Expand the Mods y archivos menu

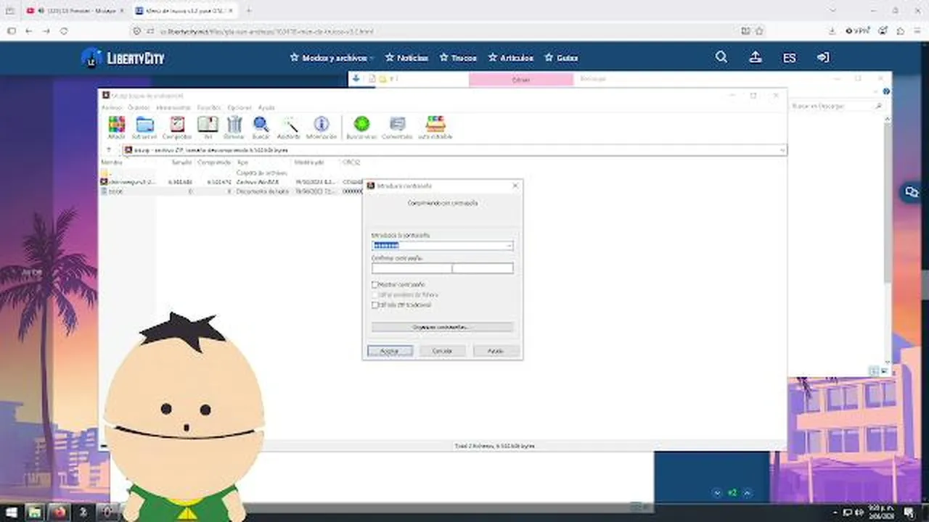[332, 58]
